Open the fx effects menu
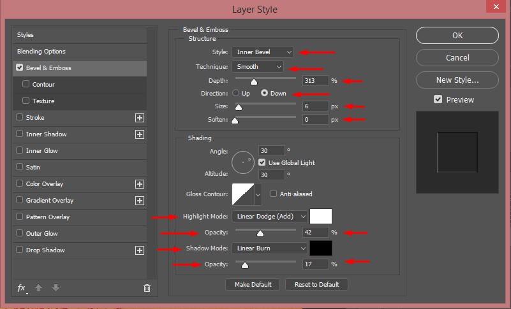Viewport: 511px width, 309px height. (x=22, y=288)
